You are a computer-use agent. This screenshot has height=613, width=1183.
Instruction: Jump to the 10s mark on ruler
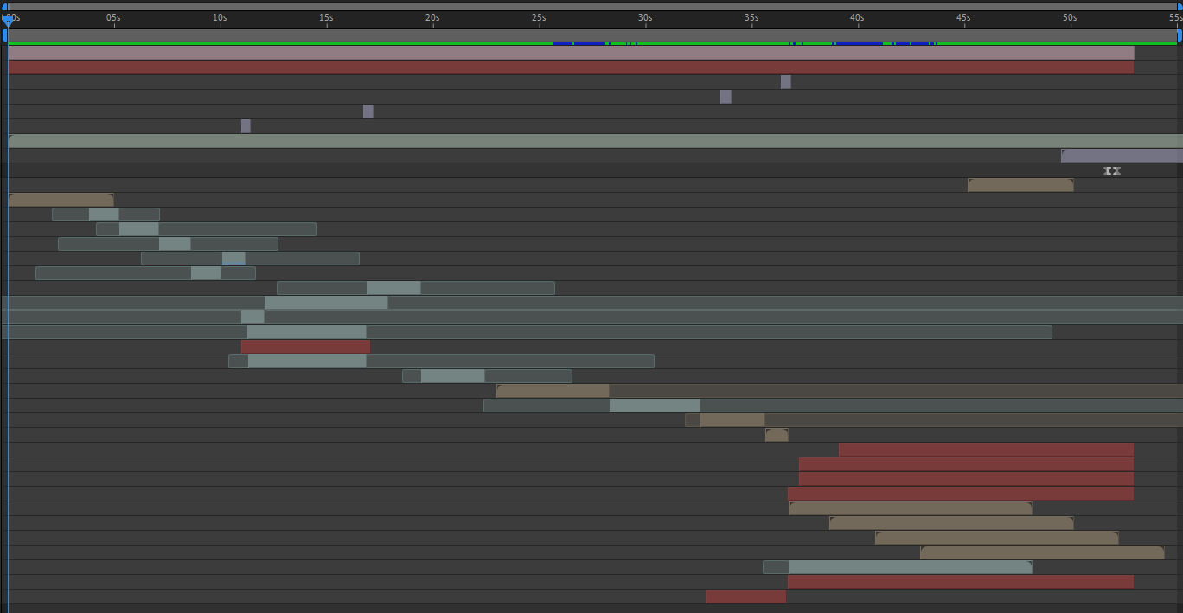pyautogui.click(x=221, y=19)
